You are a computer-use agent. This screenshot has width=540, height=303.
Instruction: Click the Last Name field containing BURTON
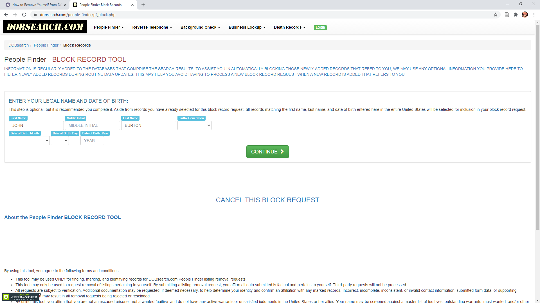tap(149, 125)
